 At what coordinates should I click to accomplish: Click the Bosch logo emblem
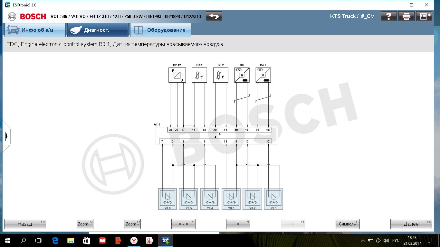12,16
